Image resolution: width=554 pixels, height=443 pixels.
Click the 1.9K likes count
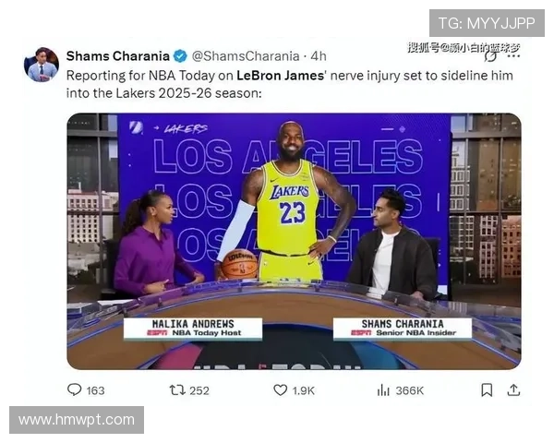coord(303,390)
